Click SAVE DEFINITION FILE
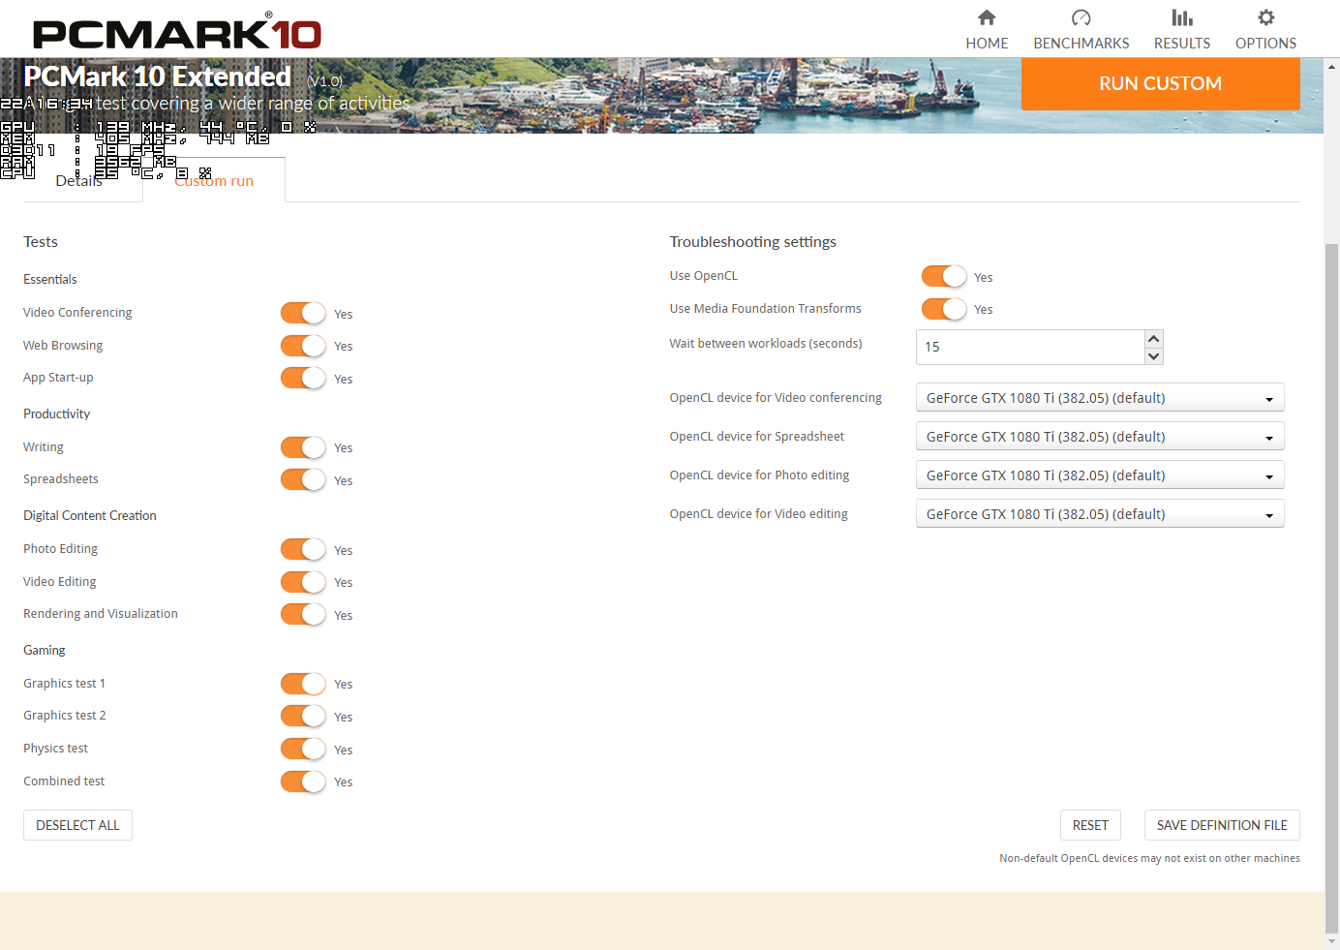Image resolution: width=1340 pixels, height=950 pixels. tap(1221, 824)
